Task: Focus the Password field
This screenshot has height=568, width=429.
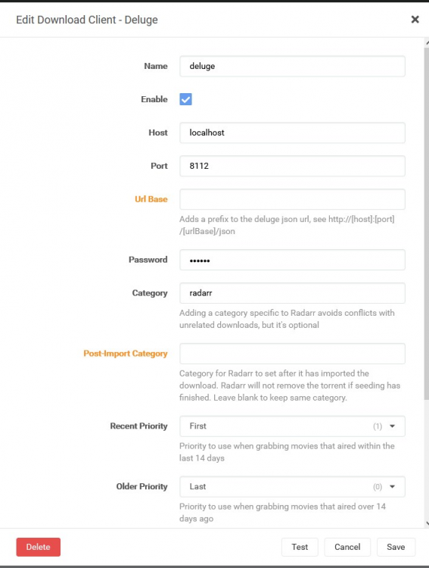Action: coord(292,260)
